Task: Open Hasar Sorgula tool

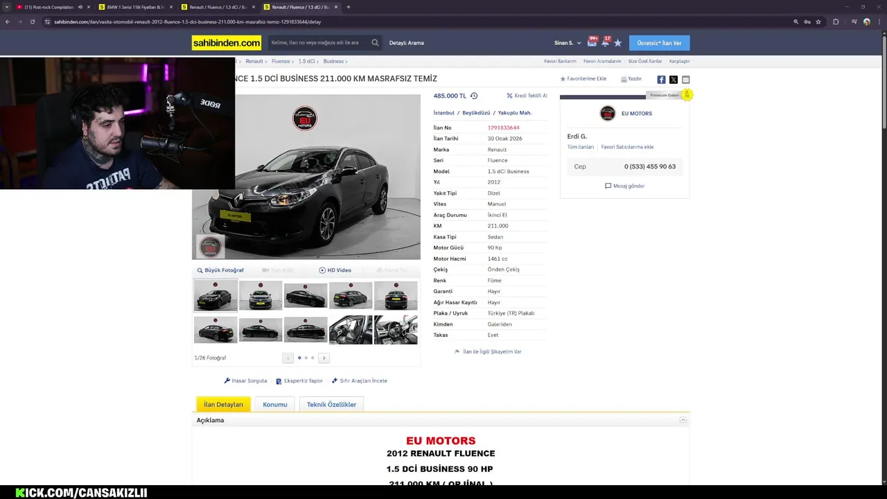Action: coord(245,380)
